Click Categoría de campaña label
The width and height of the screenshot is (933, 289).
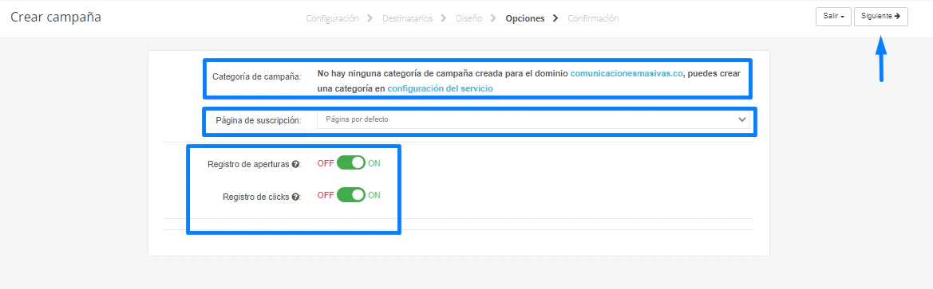(x=256, y=76)
